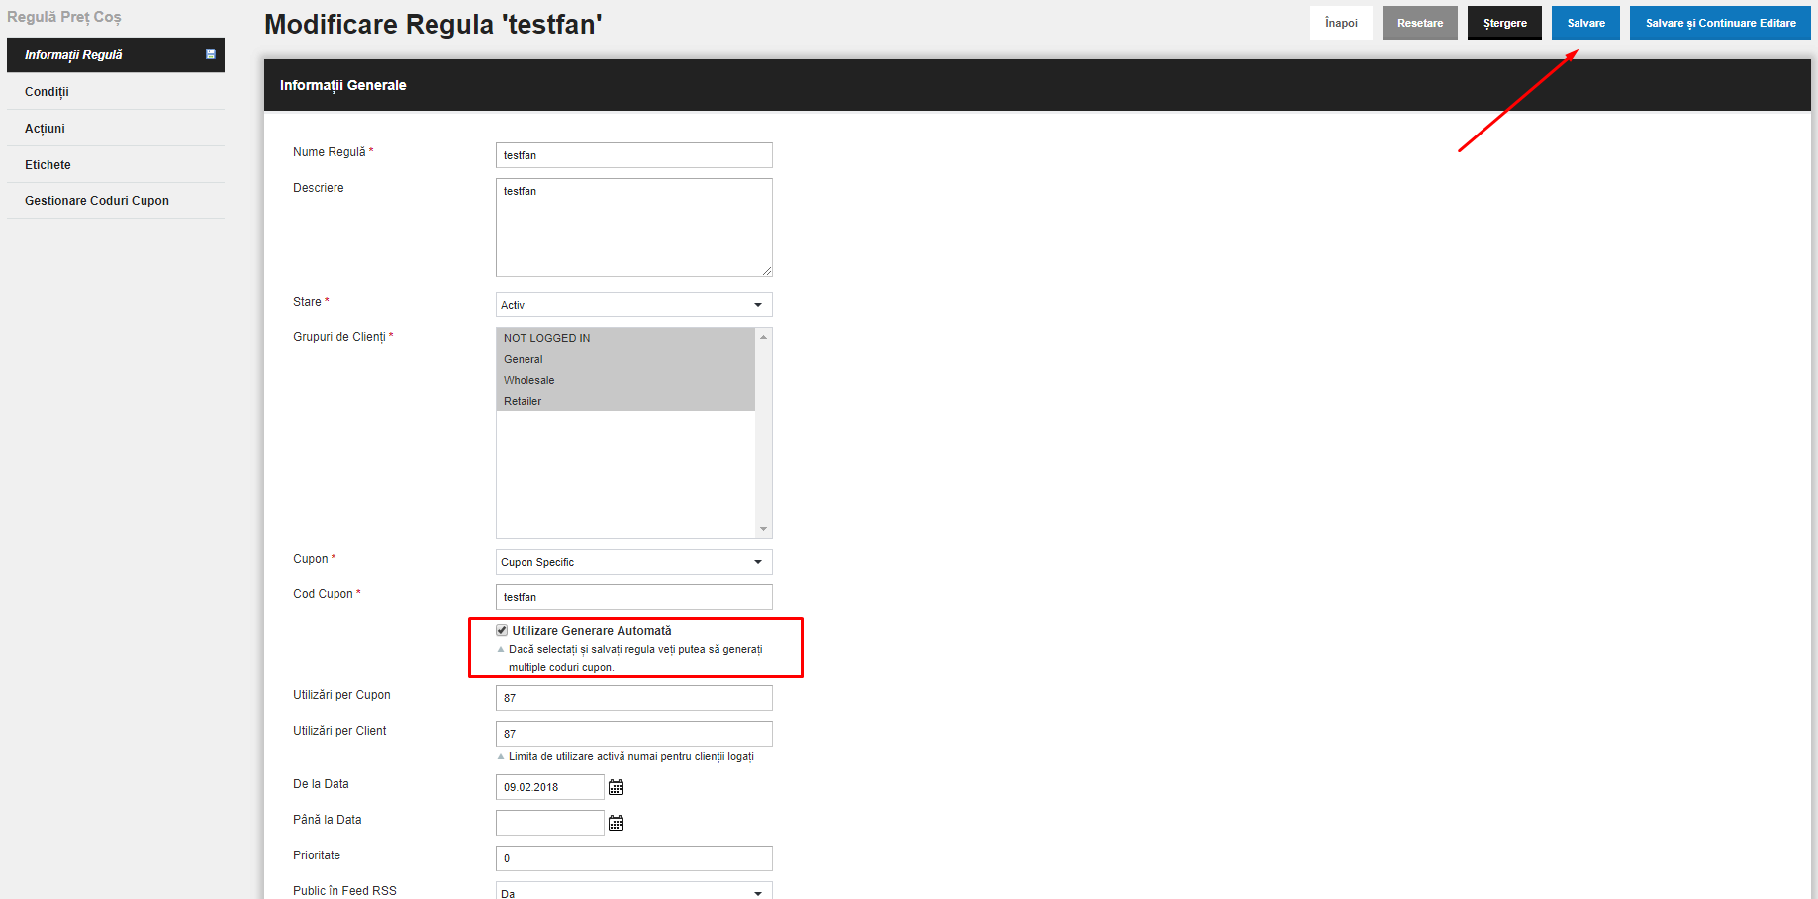Open the Până la Data calendar picker
The width and height of the screenshot is (1818, 899).
pos(616,823)
